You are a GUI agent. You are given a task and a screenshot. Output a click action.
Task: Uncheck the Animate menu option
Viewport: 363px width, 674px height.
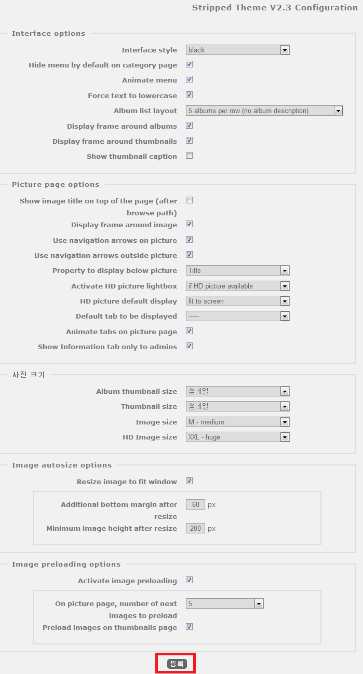pos(190,80)
